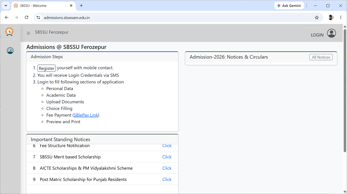Click the browser forward arrow
Viewport: 347px width, 194px height.
[17, 17]
